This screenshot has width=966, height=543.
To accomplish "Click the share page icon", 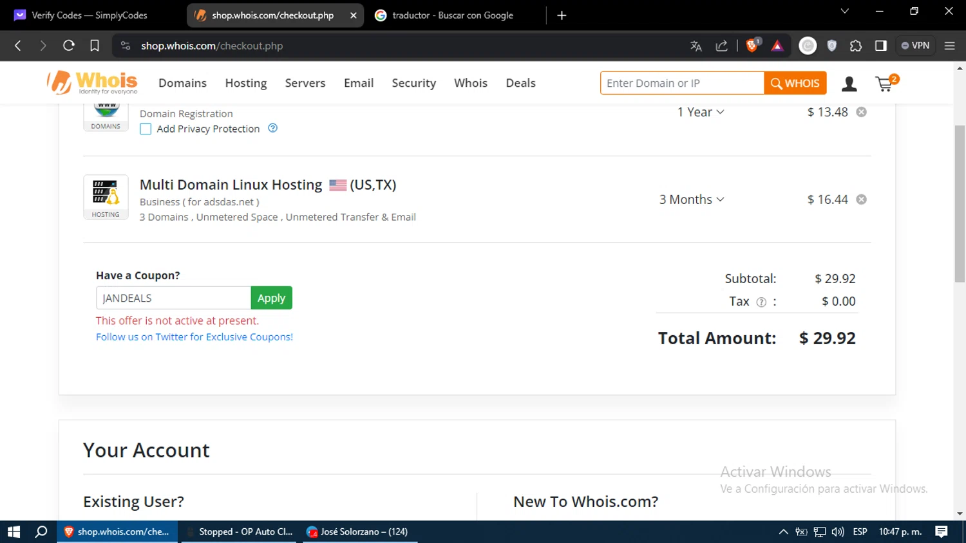I will [722, 46].
